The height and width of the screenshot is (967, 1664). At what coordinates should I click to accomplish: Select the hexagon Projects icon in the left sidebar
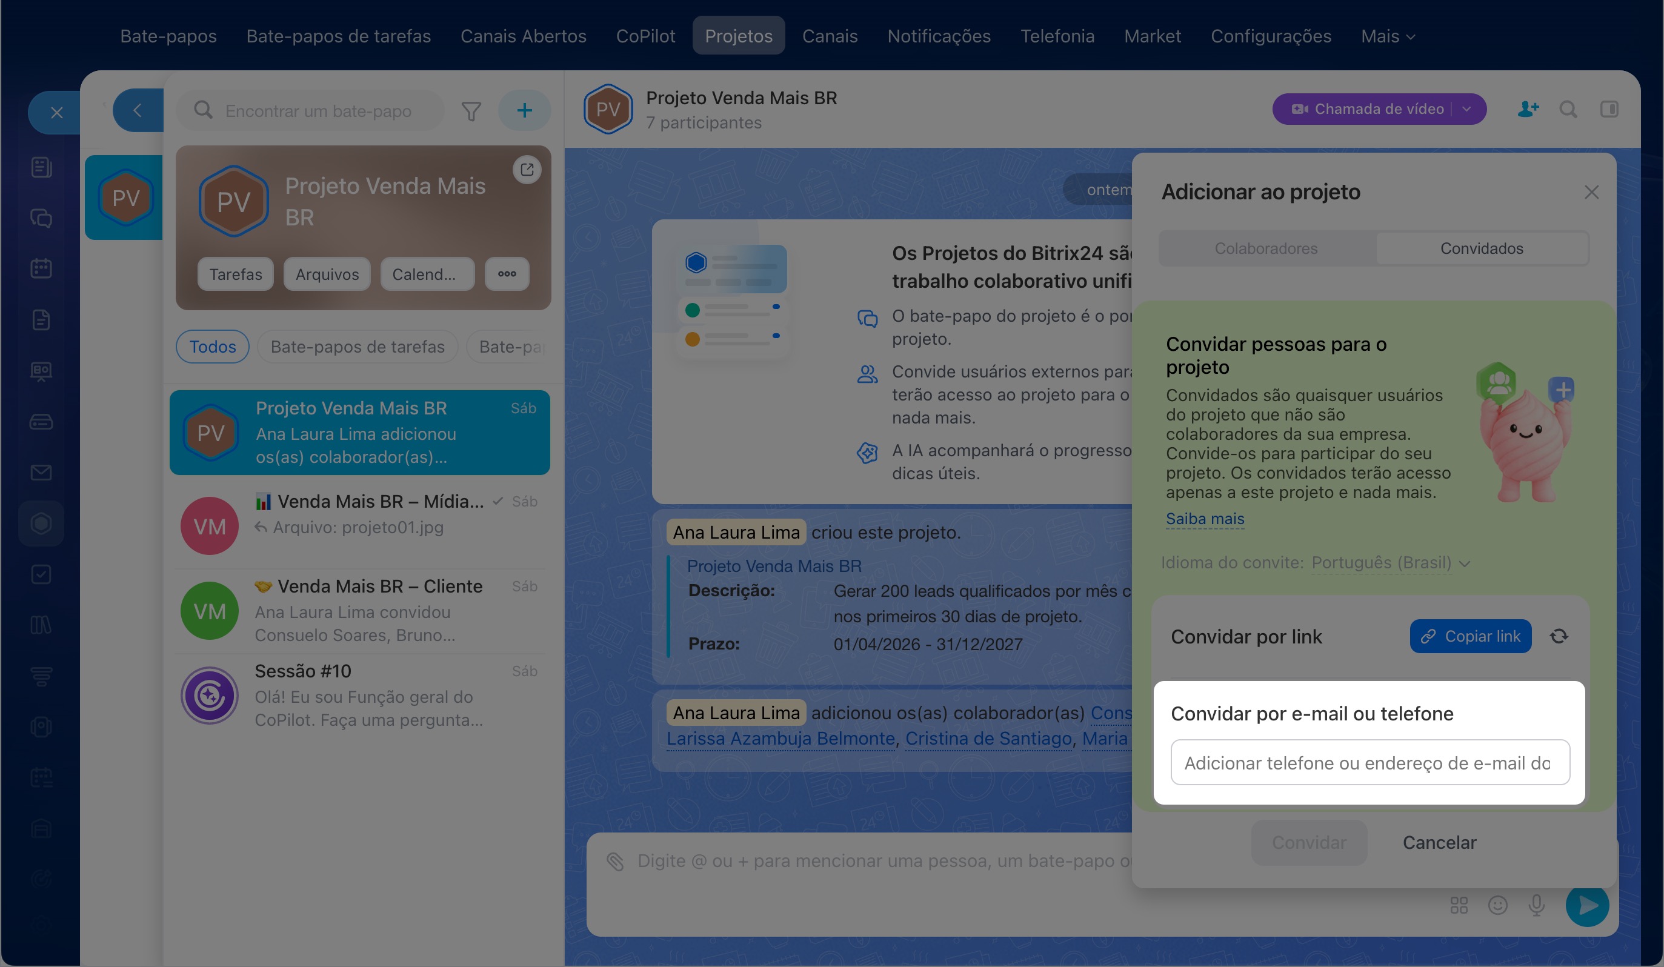click(x=41, y=523)
